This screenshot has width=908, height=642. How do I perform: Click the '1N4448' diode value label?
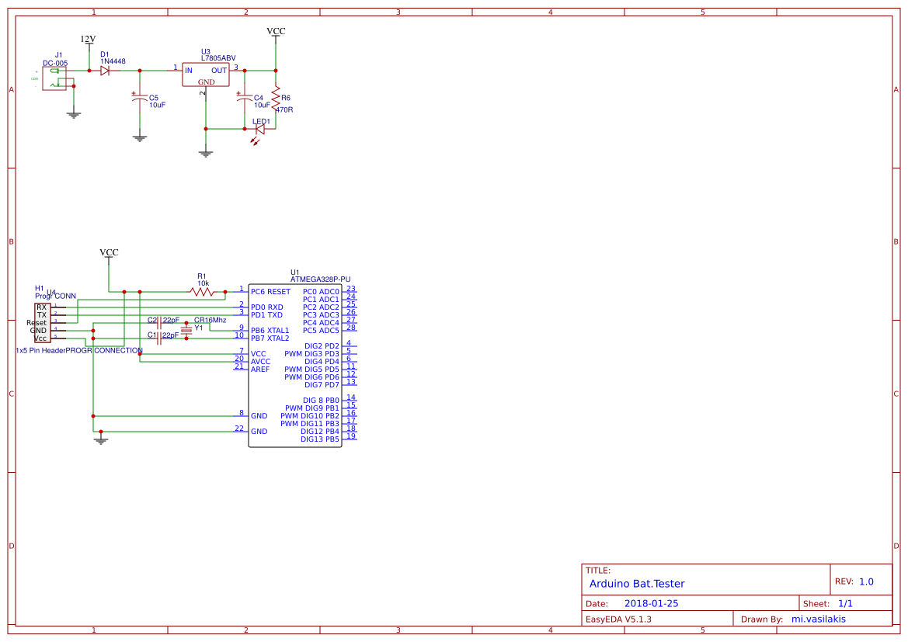[x=113, y=61]
